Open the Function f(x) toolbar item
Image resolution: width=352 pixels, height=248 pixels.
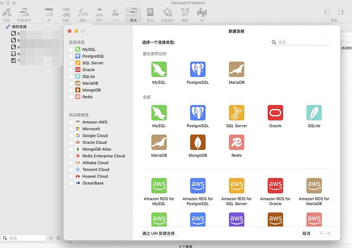[x=83, y=15]
